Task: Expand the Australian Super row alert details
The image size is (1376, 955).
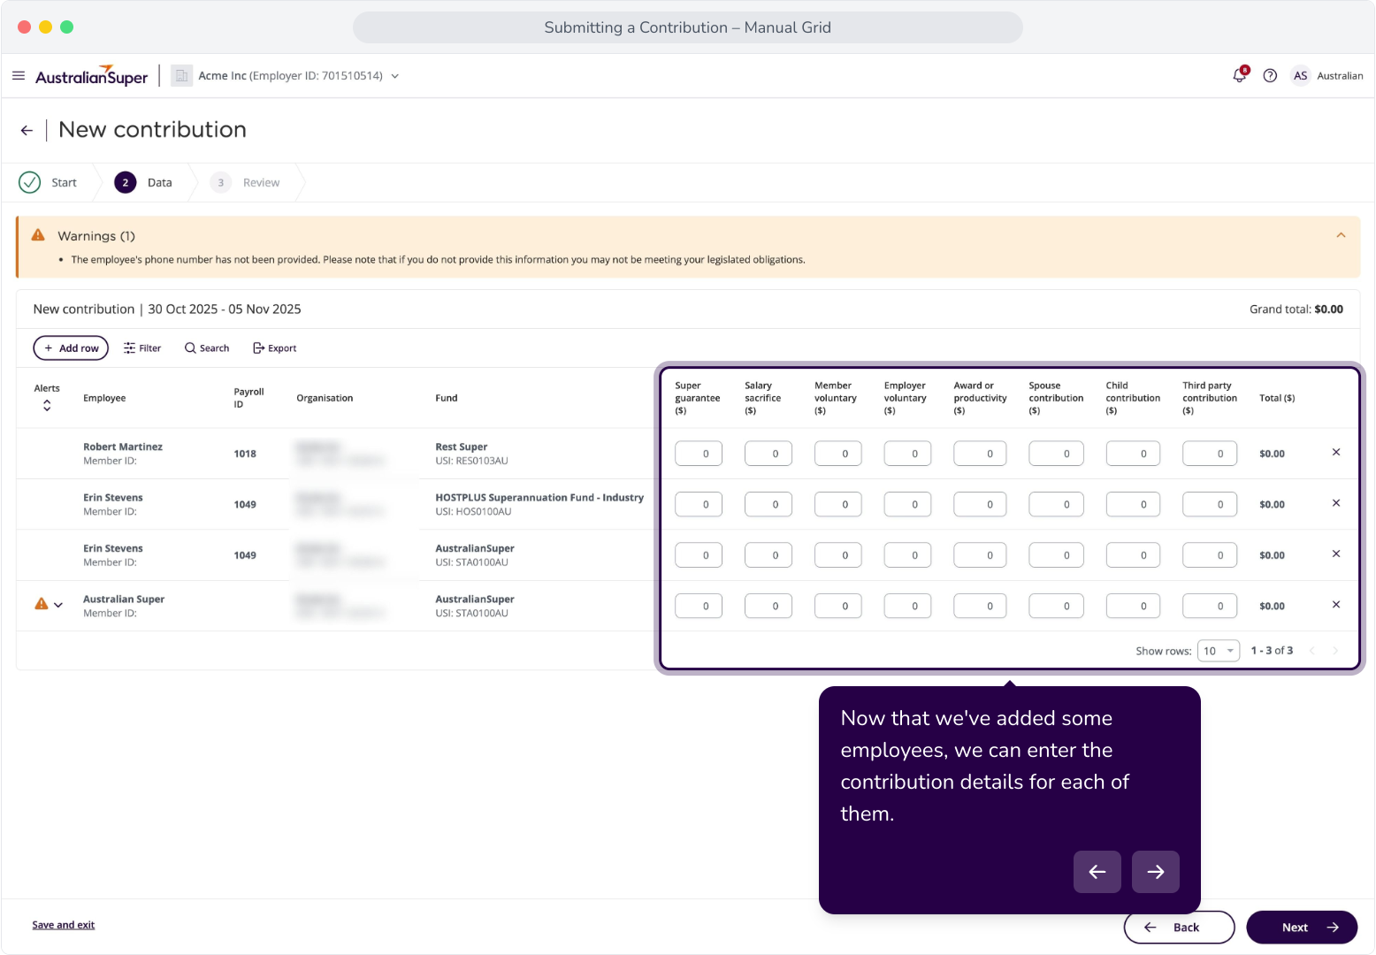Action: tap(58, 605)
